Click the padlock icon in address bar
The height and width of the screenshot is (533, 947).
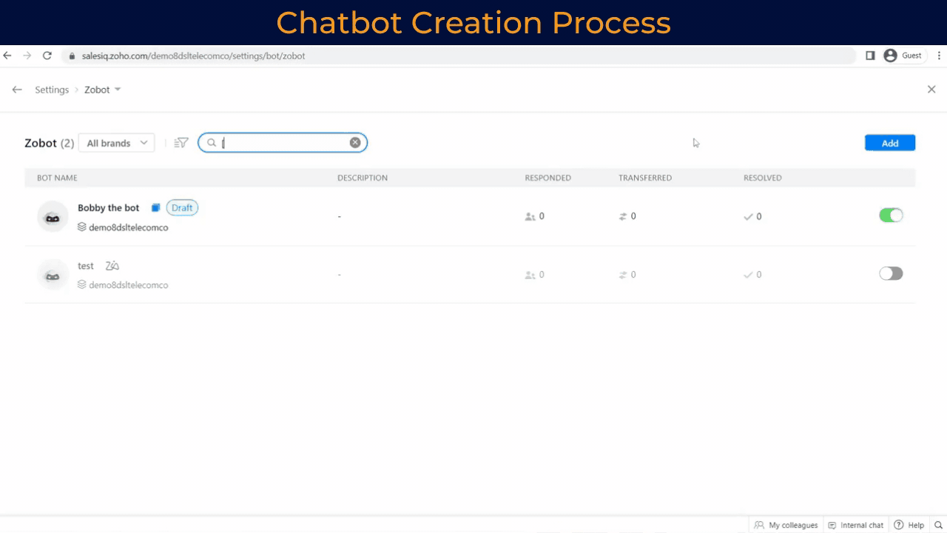[x=72, y=56]
